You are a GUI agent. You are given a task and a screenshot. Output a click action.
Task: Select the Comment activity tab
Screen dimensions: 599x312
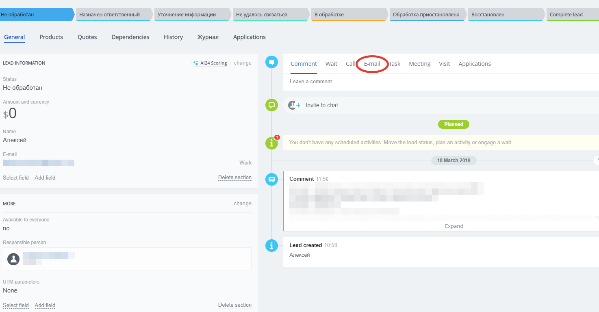304,64
